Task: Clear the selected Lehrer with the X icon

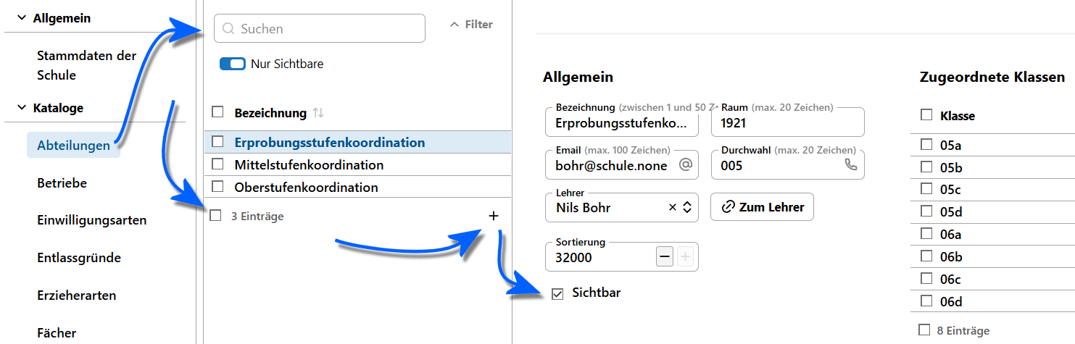Action: (673, 207)
